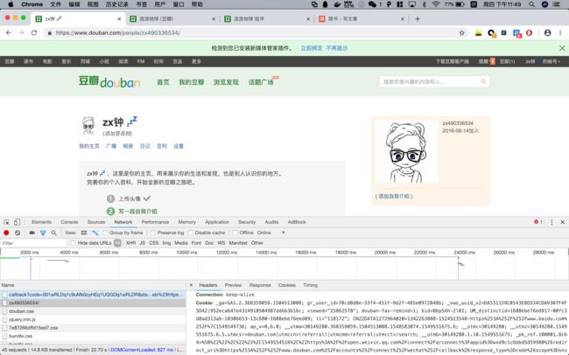This screenshot has height=355, width=569.
Task: Activate the DevTools inspect element picker
Action: pos(6,222)
